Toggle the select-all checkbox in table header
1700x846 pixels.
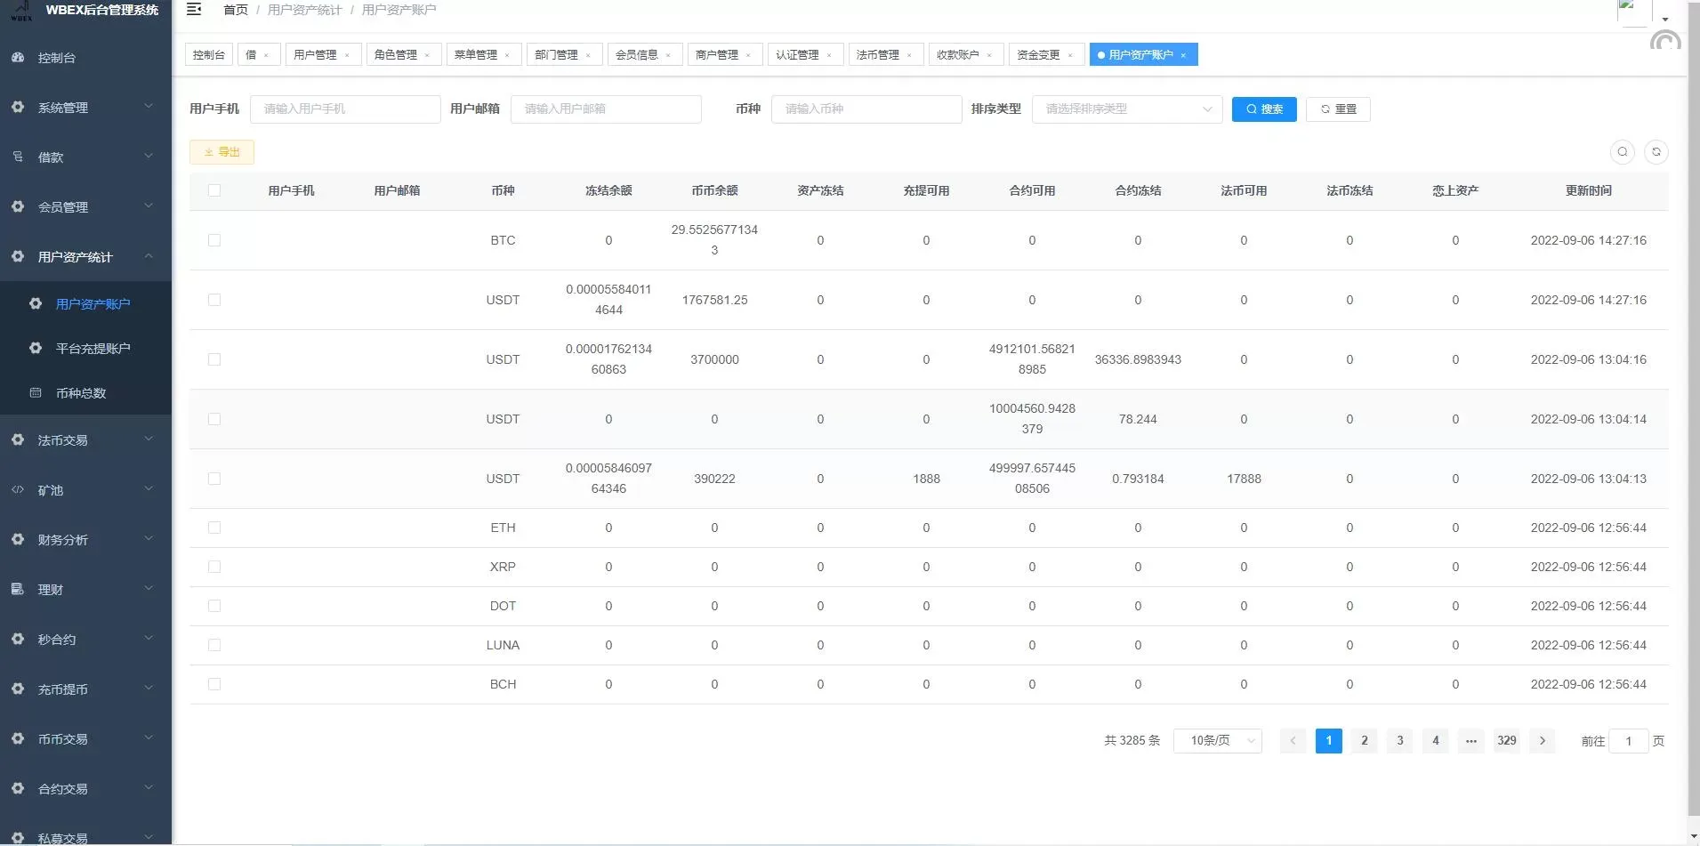coord(214,190)
